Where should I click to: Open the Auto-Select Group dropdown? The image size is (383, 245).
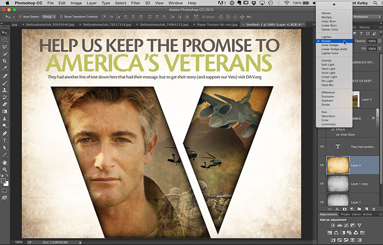coord(49,17)
